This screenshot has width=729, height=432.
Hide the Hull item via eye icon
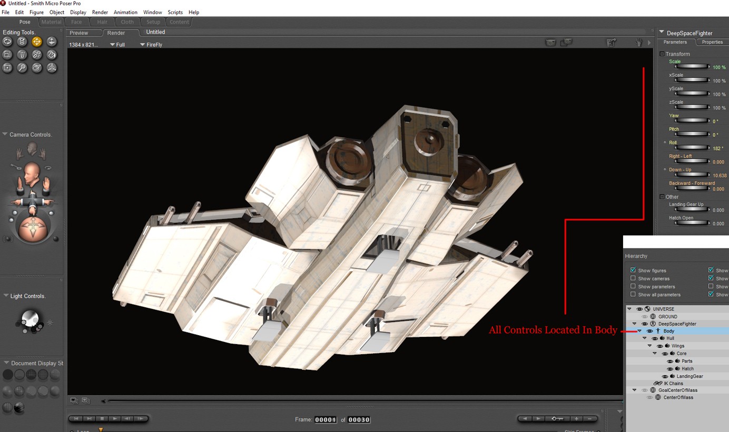pyautogui.click(x=655, y=338)
